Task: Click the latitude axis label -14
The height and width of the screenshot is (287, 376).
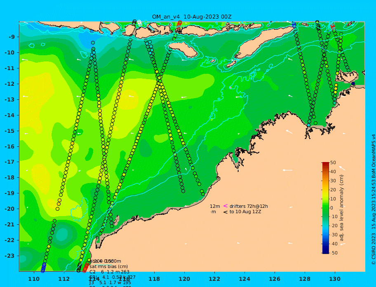Action: point(10,115)
